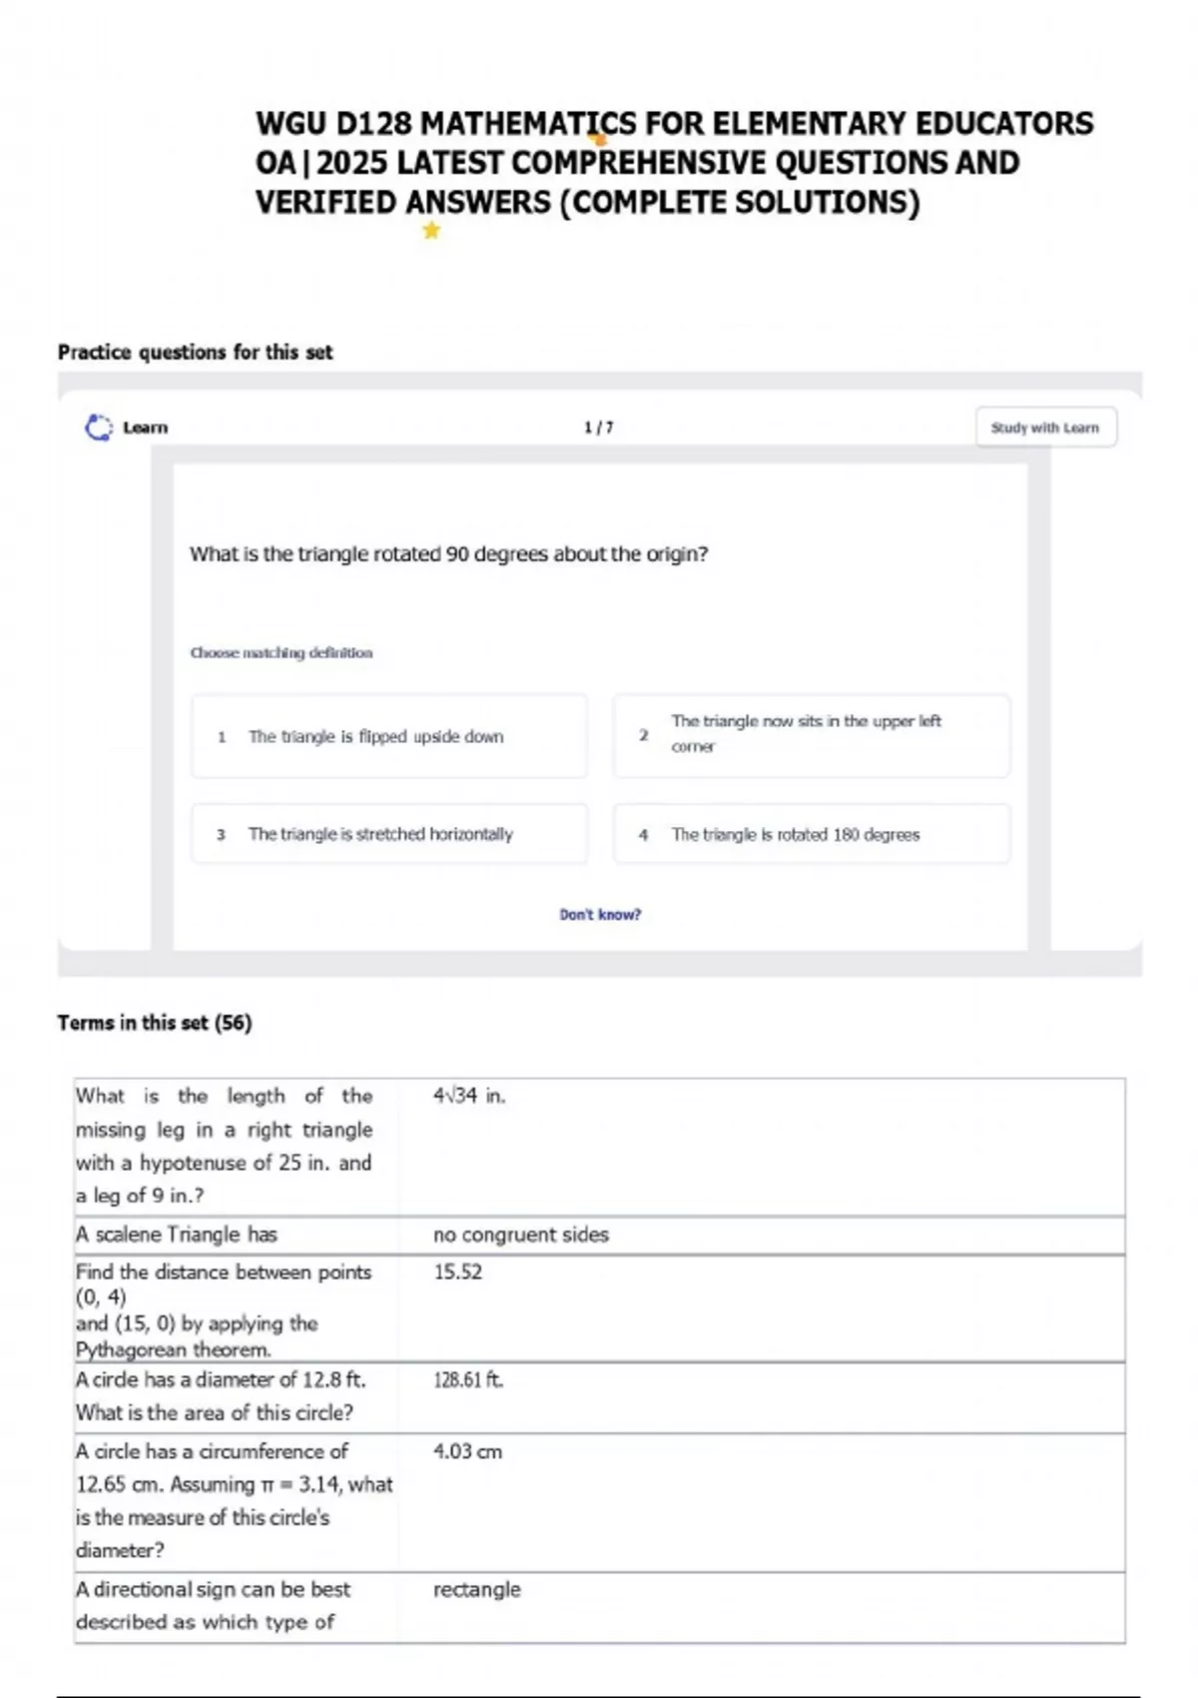Viewport: 1198px width, 1698px height.
Task: Click the rectangle answer for directional sign
Action: click(476, 1589)
